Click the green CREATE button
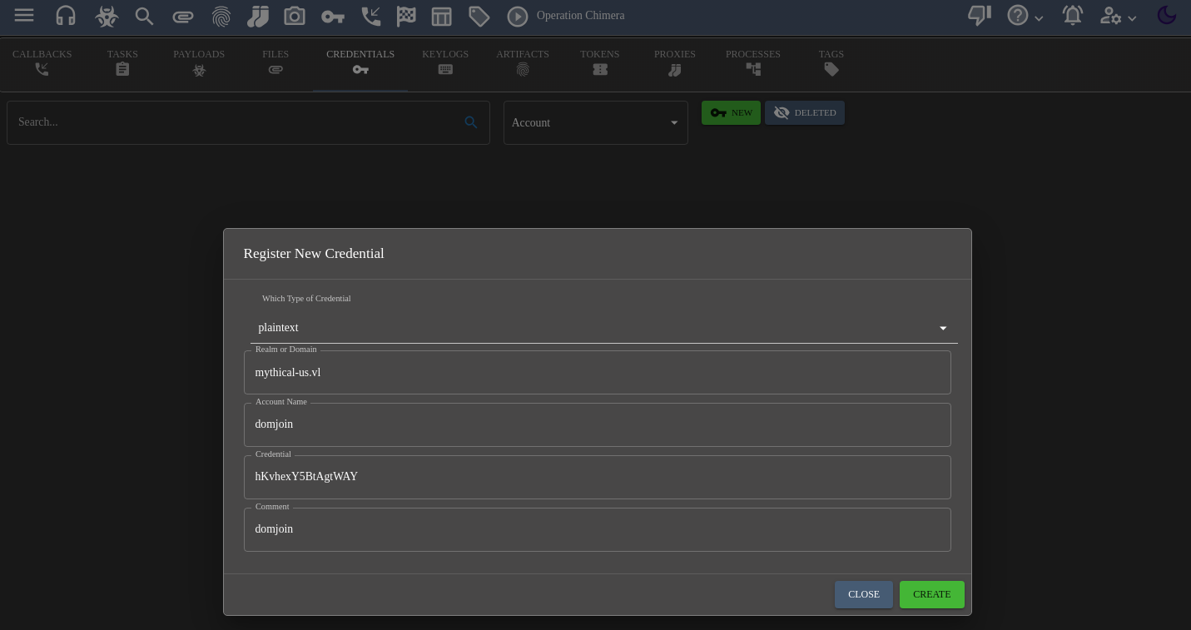The width and height of the screenshot is (1191, 630). [932, 594]
